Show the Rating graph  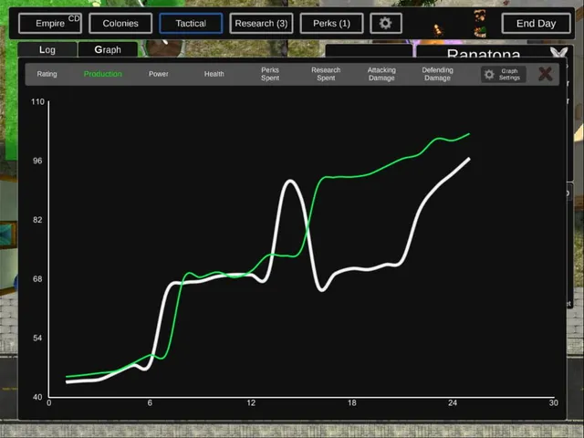tap(47, 74)
